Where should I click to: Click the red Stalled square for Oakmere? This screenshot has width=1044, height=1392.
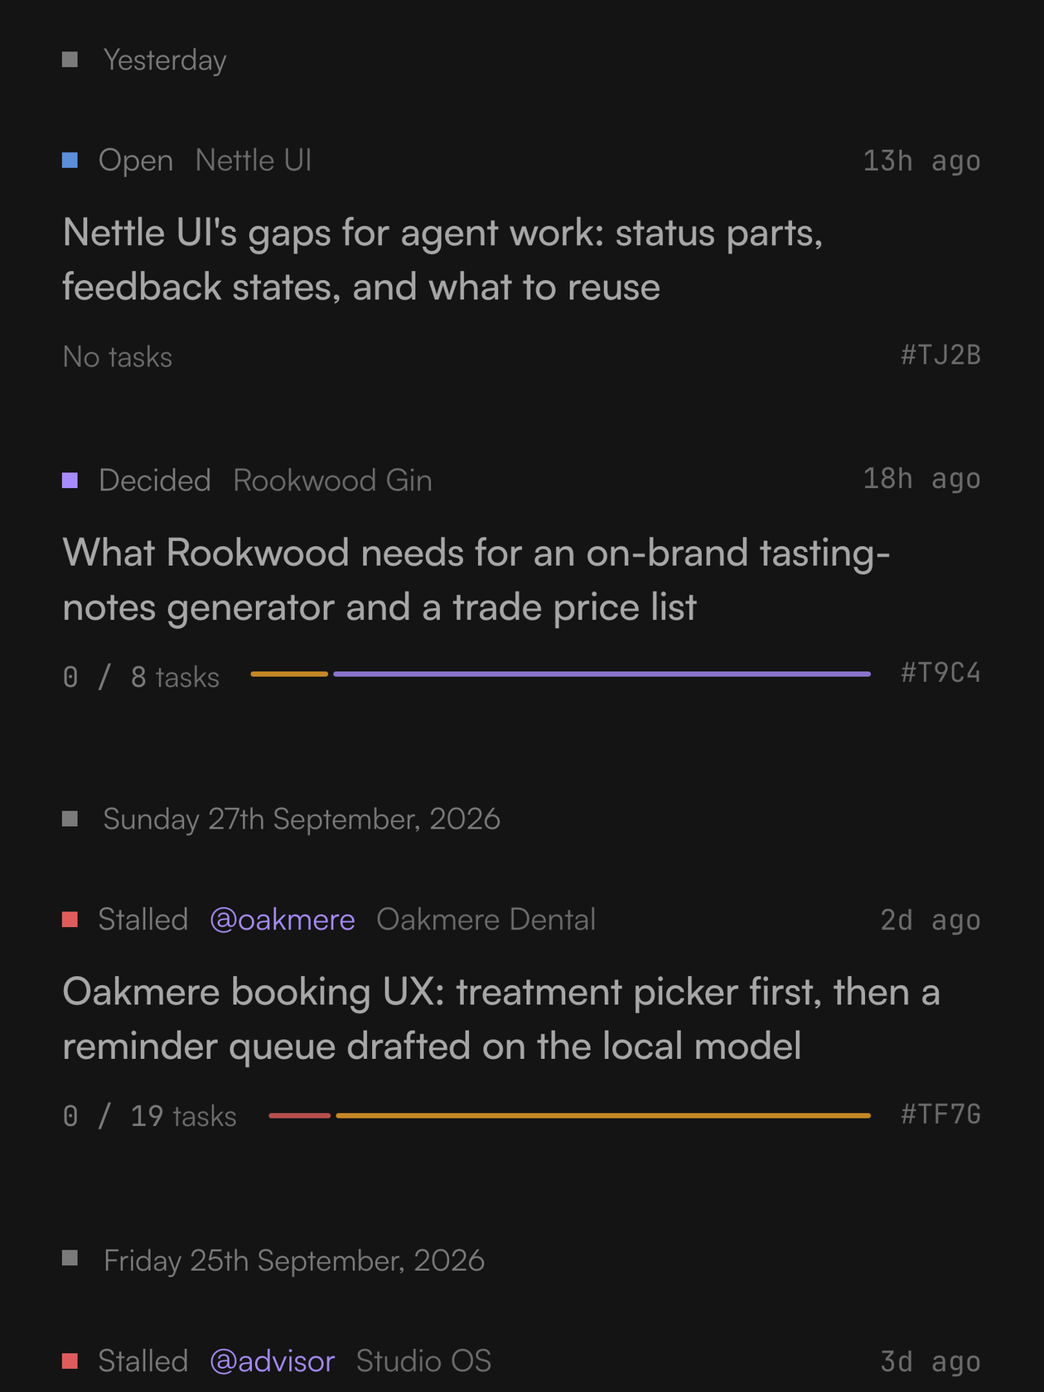70,919
